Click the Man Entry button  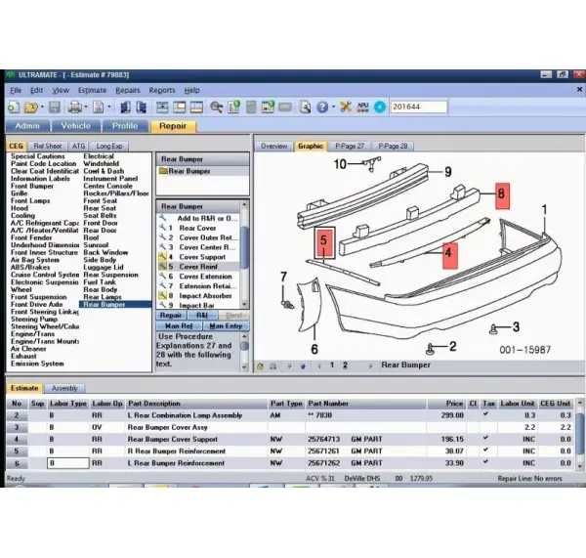[x=226, y=325]
